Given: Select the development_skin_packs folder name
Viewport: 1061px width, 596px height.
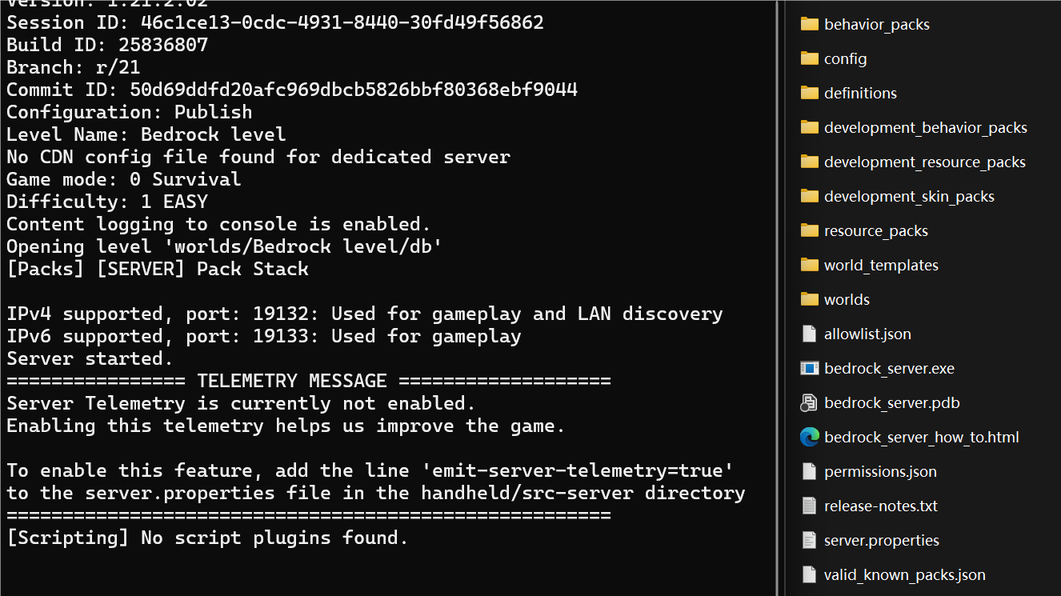Looking at the screenshot, I should pyautogui.click(x=909, y=196).
